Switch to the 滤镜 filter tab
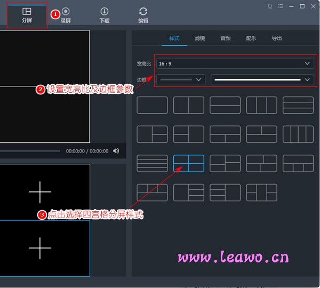Screen dimensions: 320x288 point(200,38)
